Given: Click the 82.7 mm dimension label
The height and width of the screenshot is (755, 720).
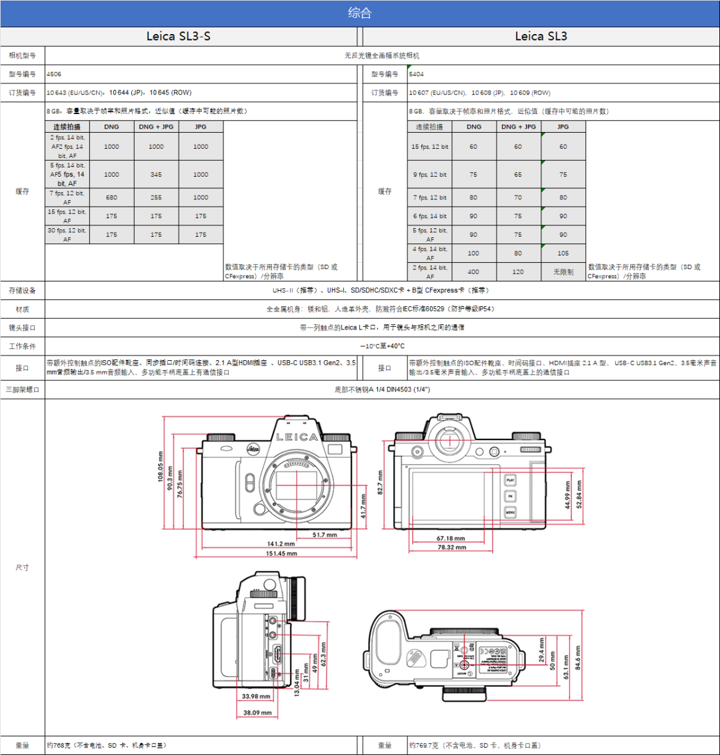Looking at the screenshot, I should [x=380, y=482].
